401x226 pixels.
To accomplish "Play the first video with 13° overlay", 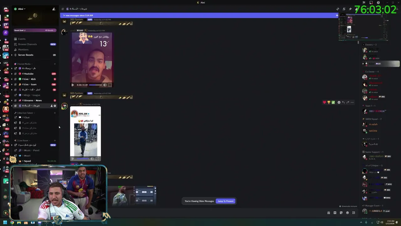I will click(x=73, y=85).
